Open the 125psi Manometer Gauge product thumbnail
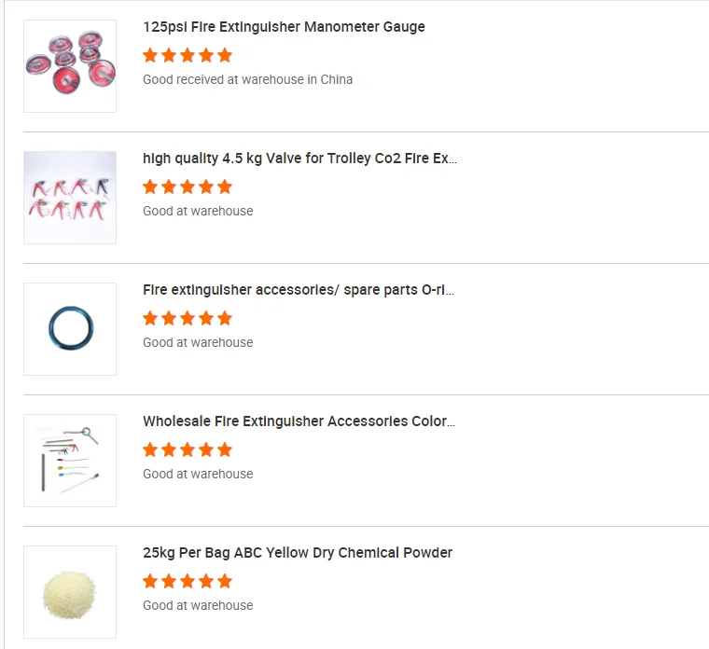This screenshot has height=649, width=709. pyautogui.click(x=70, y=66)
